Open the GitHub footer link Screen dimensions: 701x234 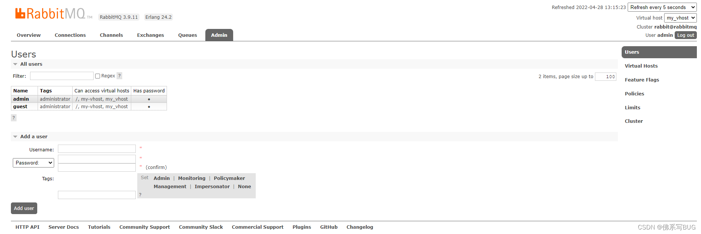pyautogui.click(x=329, y=227)
